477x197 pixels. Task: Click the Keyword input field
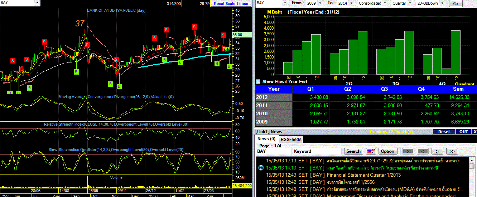[317, 151]
